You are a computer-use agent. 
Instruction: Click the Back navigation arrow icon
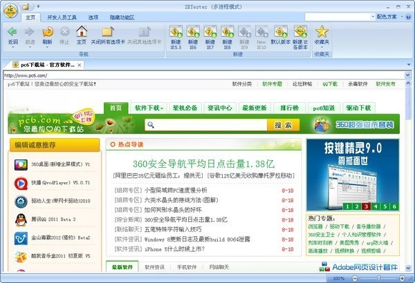click(12, 32)
